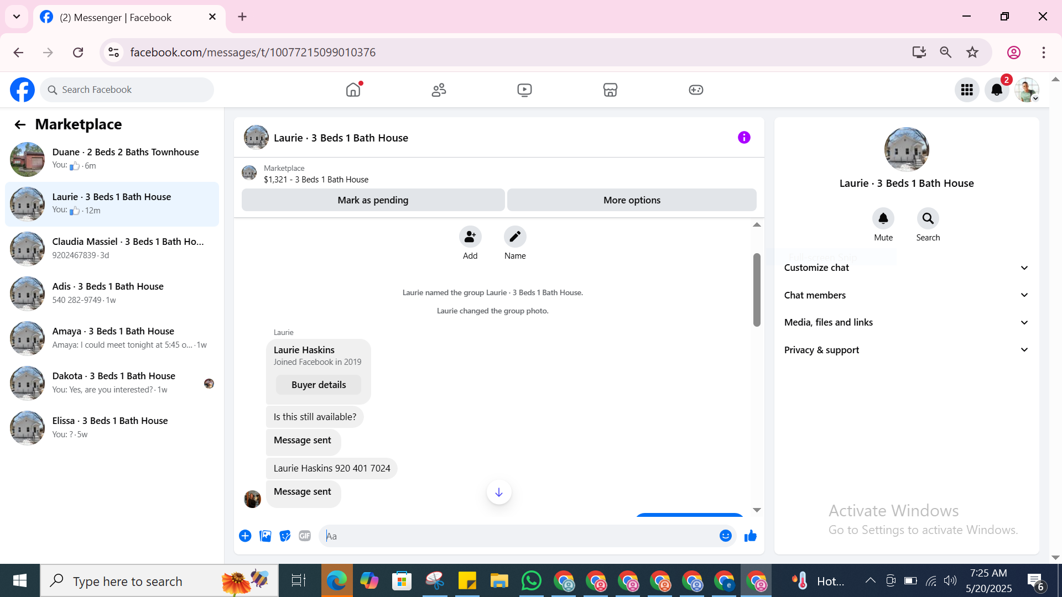Add people with the Add icon
The height and width of the screenshot is (597, 1062).
[x=470, y=237]
